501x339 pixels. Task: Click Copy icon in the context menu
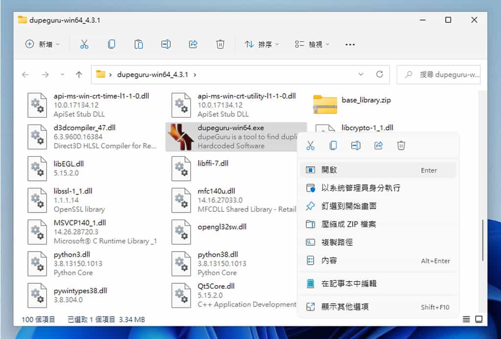tap(333, 146)
